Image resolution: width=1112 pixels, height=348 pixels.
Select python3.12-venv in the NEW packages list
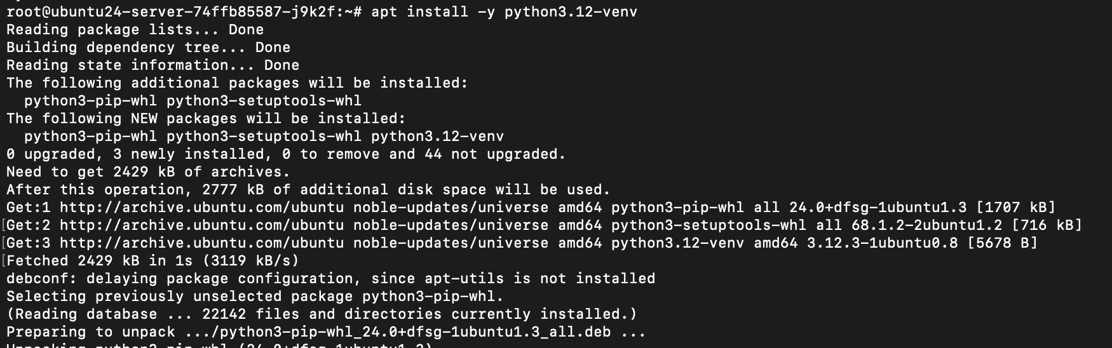click(437, 137)
